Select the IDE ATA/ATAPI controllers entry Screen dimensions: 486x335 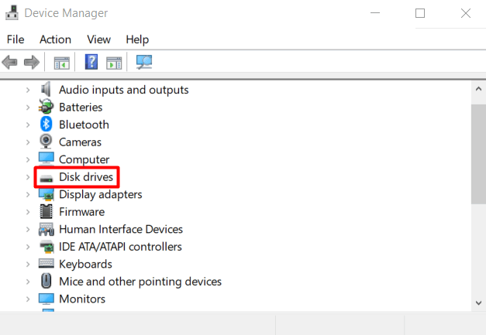pyautogui.click(x=120, y=247)
